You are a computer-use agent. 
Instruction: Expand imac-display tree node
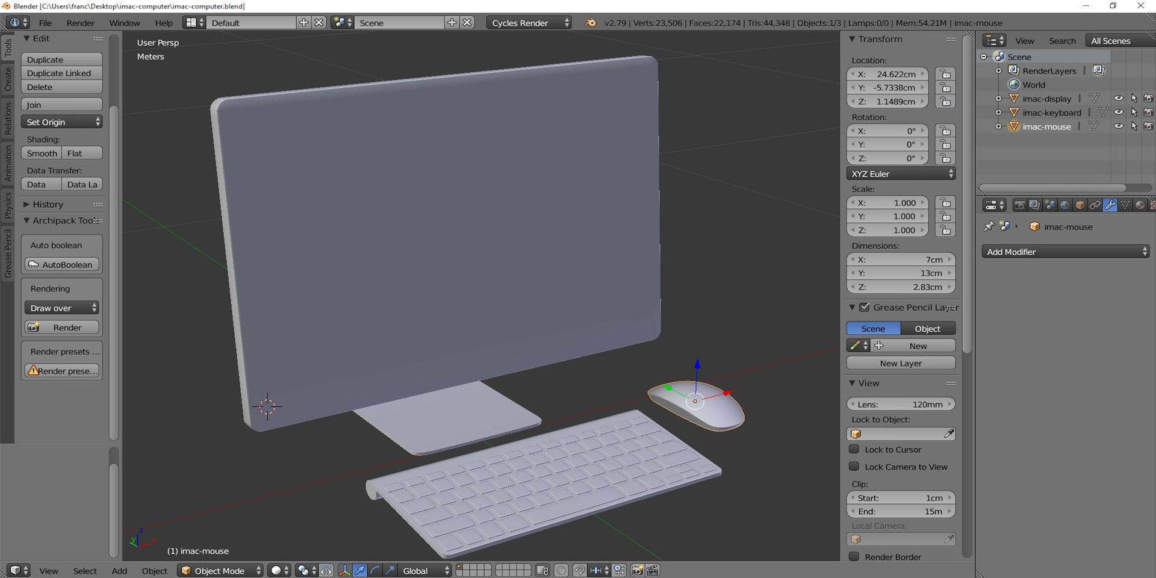[x=998, y=99]
